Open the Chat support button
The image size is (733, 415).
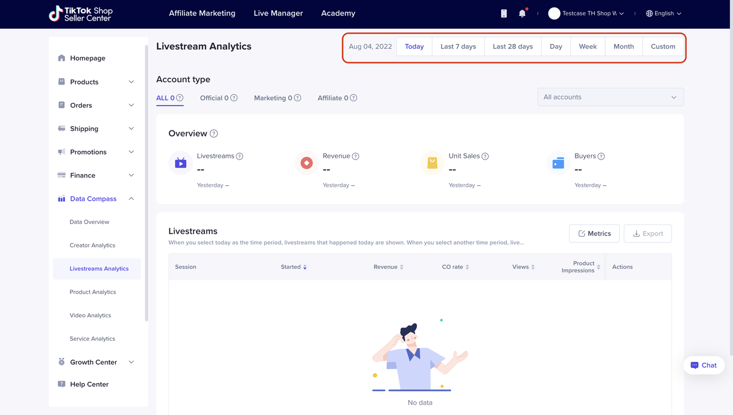(x=704, y=365)
